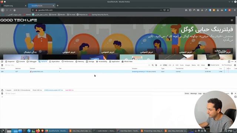Open devtools three-dot customize menu
Image resolution: width=237 pixels, height=133 pixels.
point(232,62)
